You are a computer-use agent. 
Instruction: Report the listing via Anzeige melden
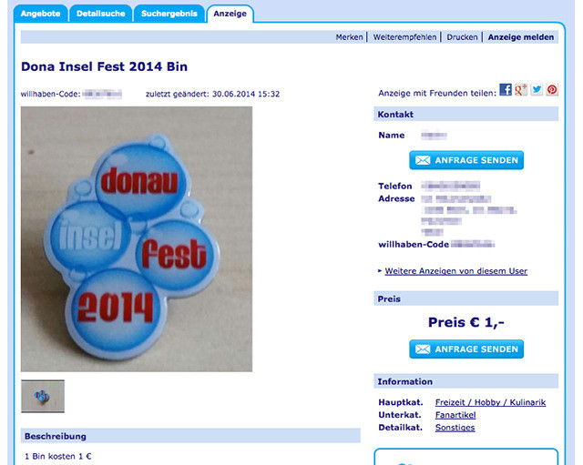(521, 37)
